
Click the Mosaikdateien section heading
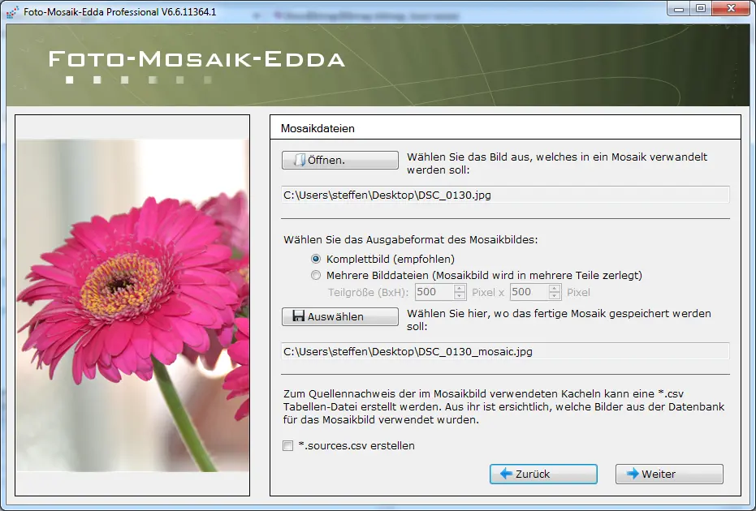[318, 129]
